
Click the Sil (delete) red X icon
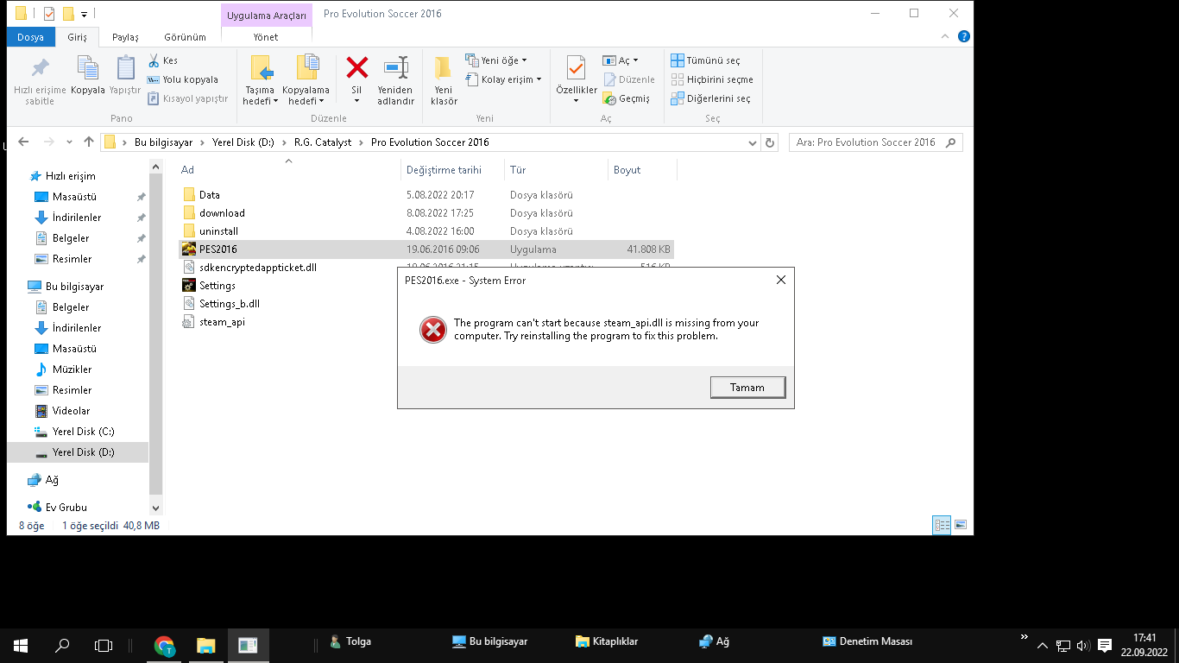tap(356, 68)
